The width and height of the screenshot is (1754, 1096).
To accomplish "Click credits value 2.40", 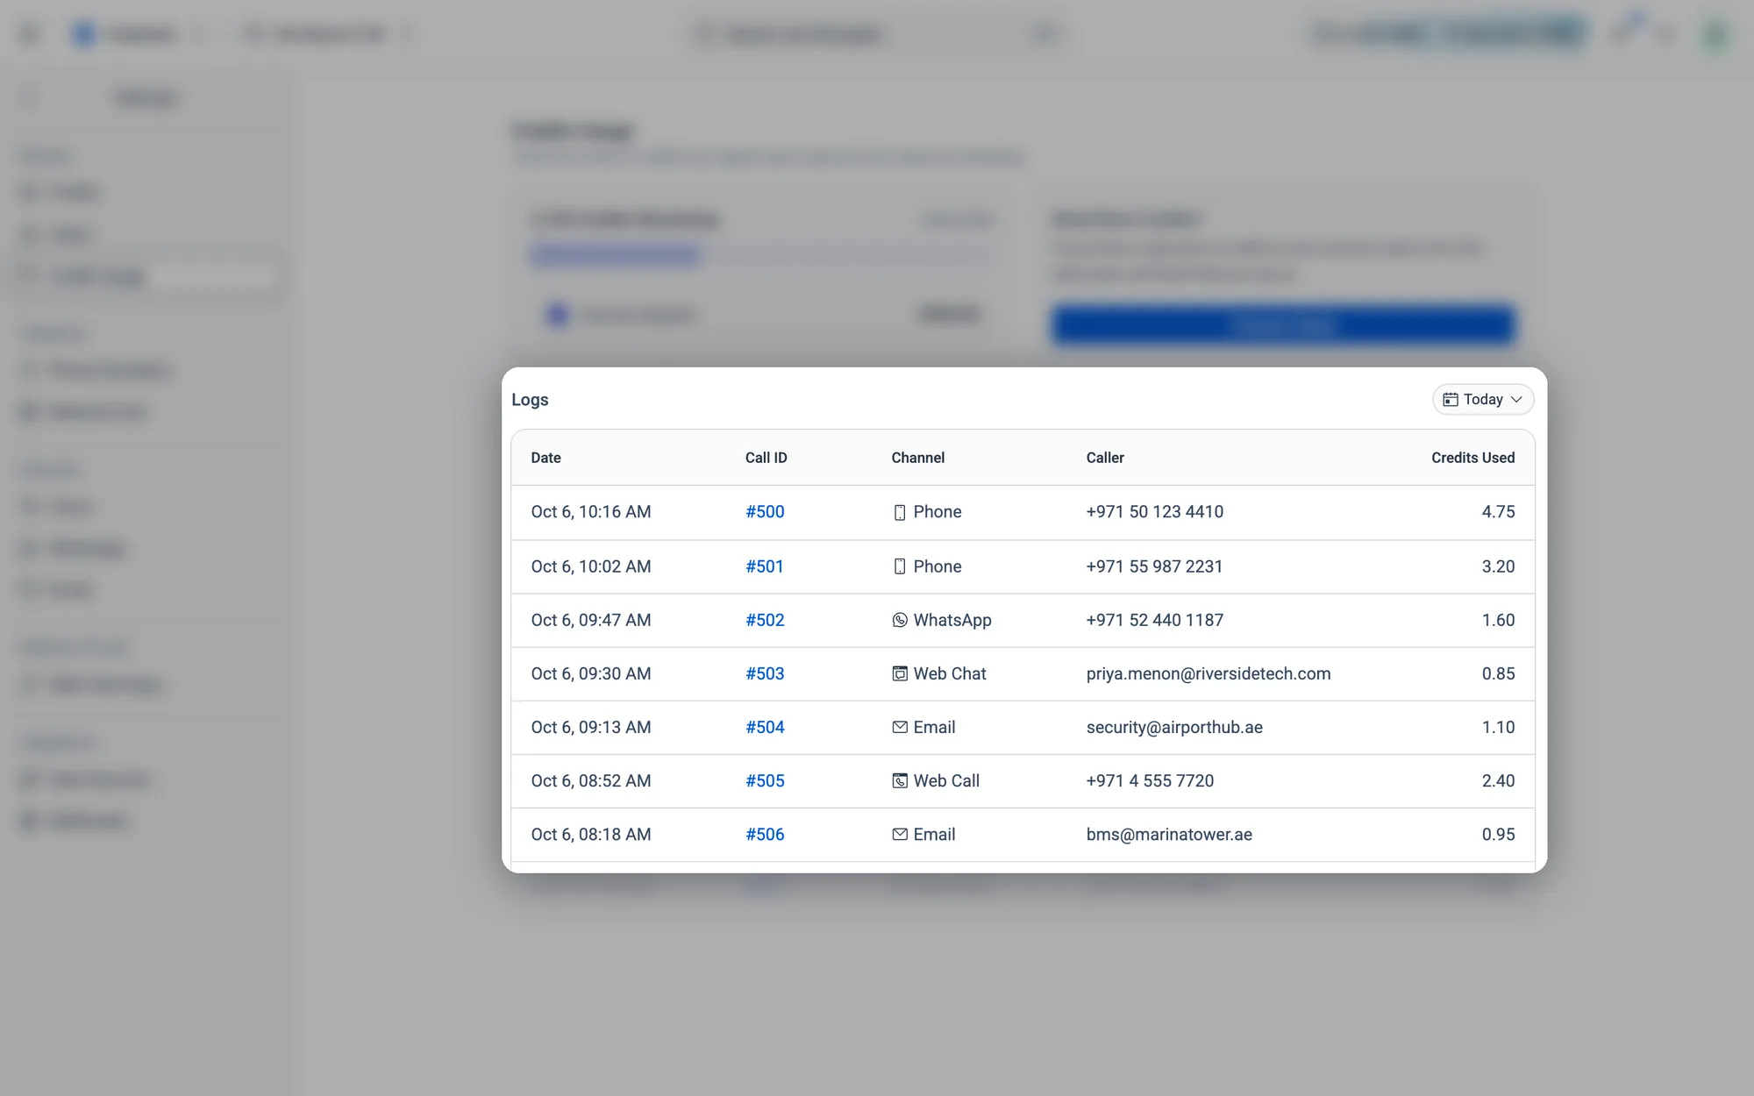I will (1498, 780).
